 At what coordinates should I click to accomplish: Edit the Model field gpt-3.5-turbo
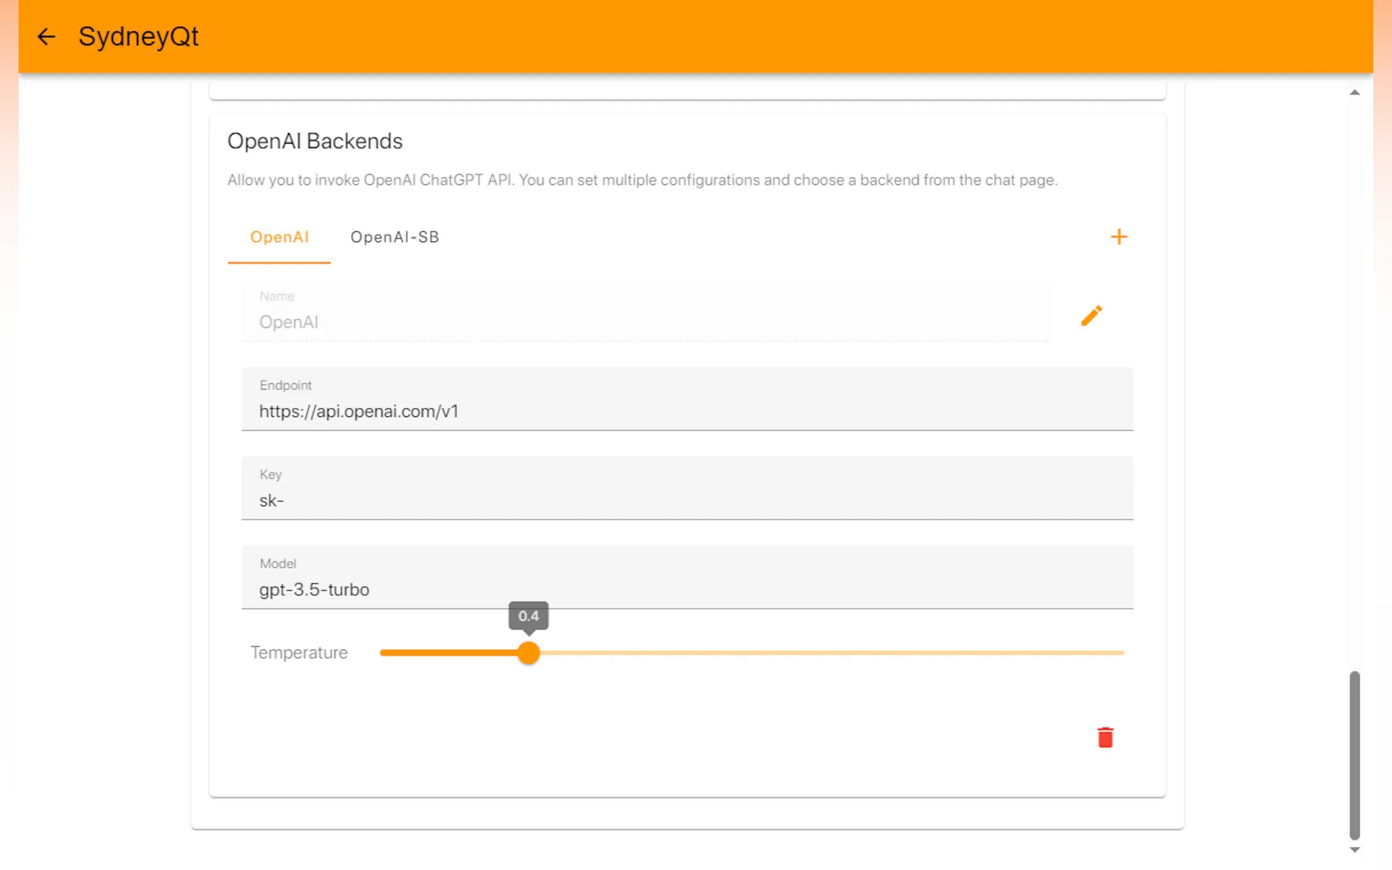[x=687, y=577]
